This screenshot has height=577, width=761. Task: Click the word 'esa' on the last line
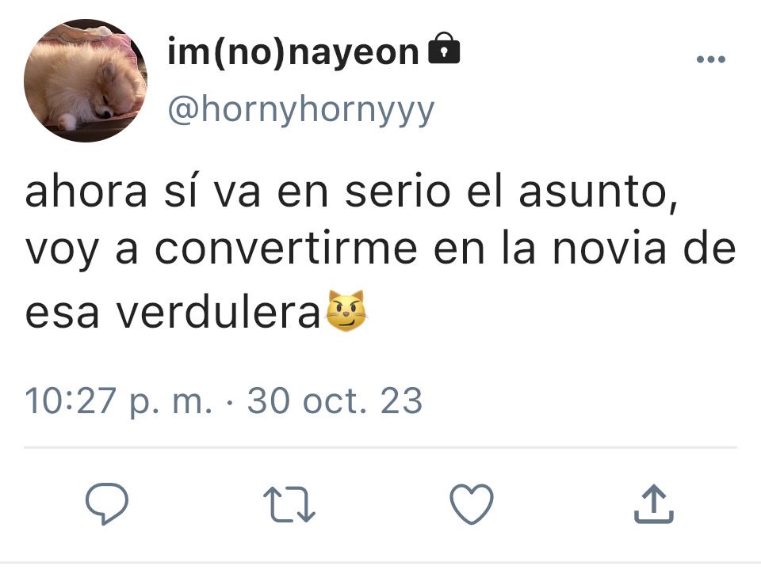(x=62, y=314)
